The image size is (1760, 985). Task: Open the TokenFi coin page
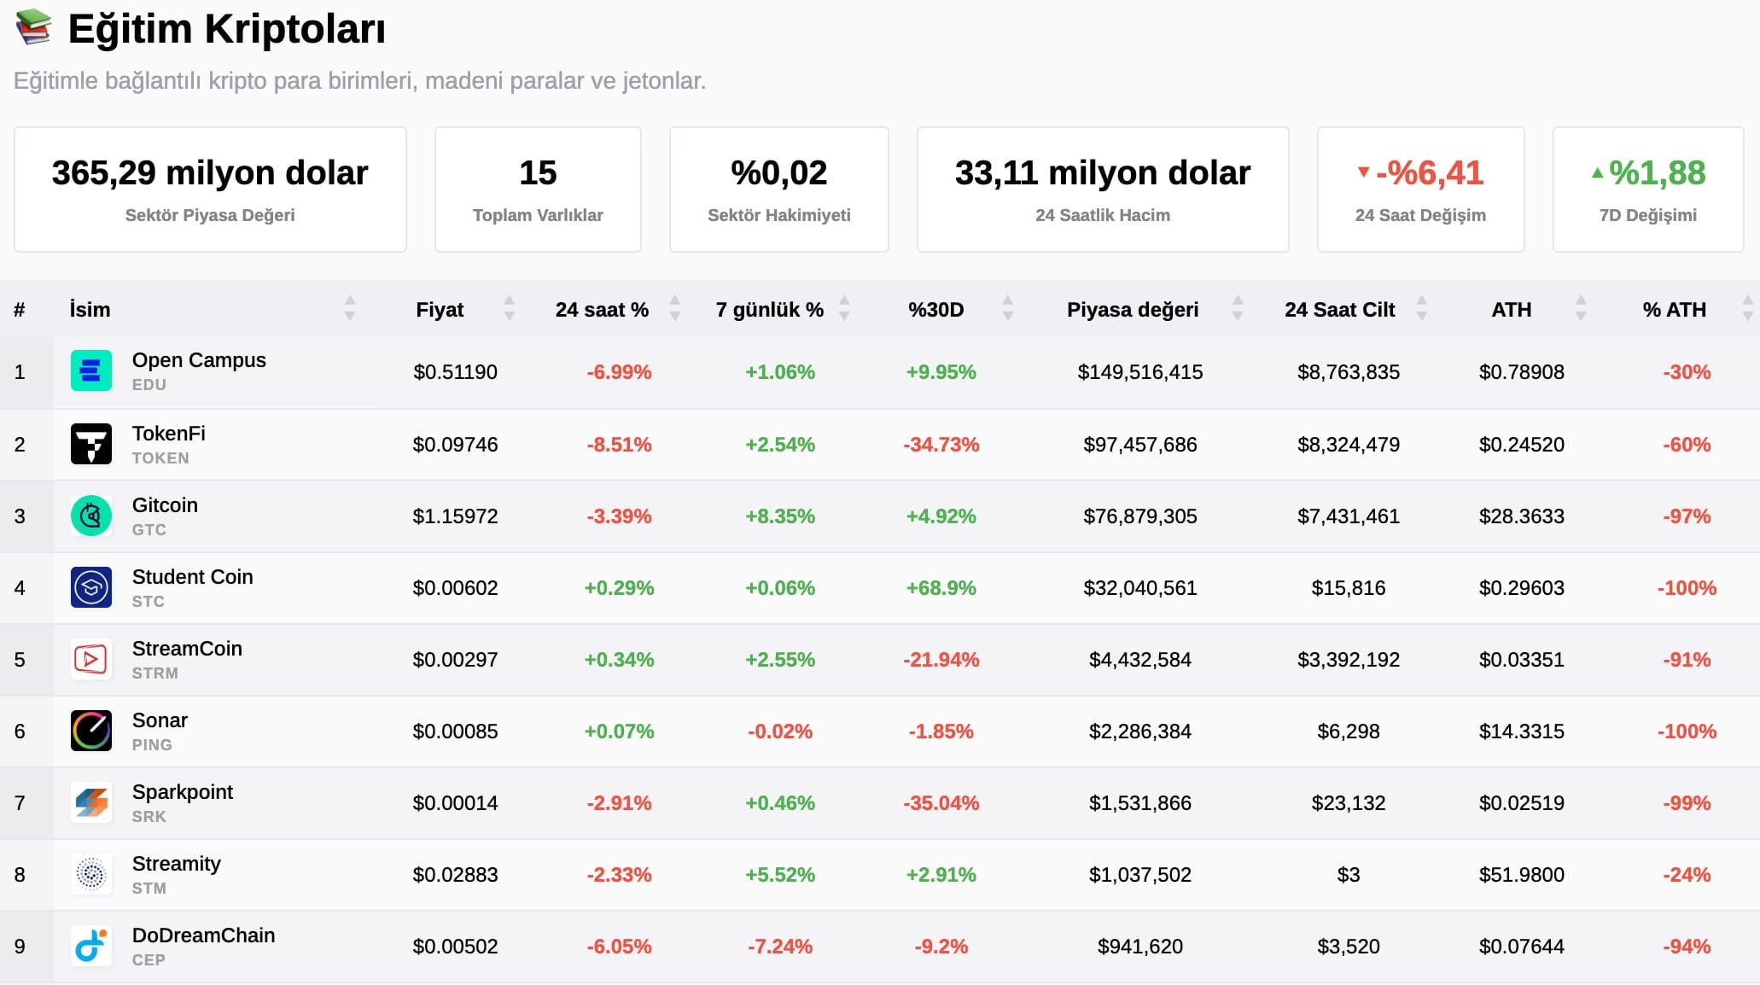click(x=168, y=434)
